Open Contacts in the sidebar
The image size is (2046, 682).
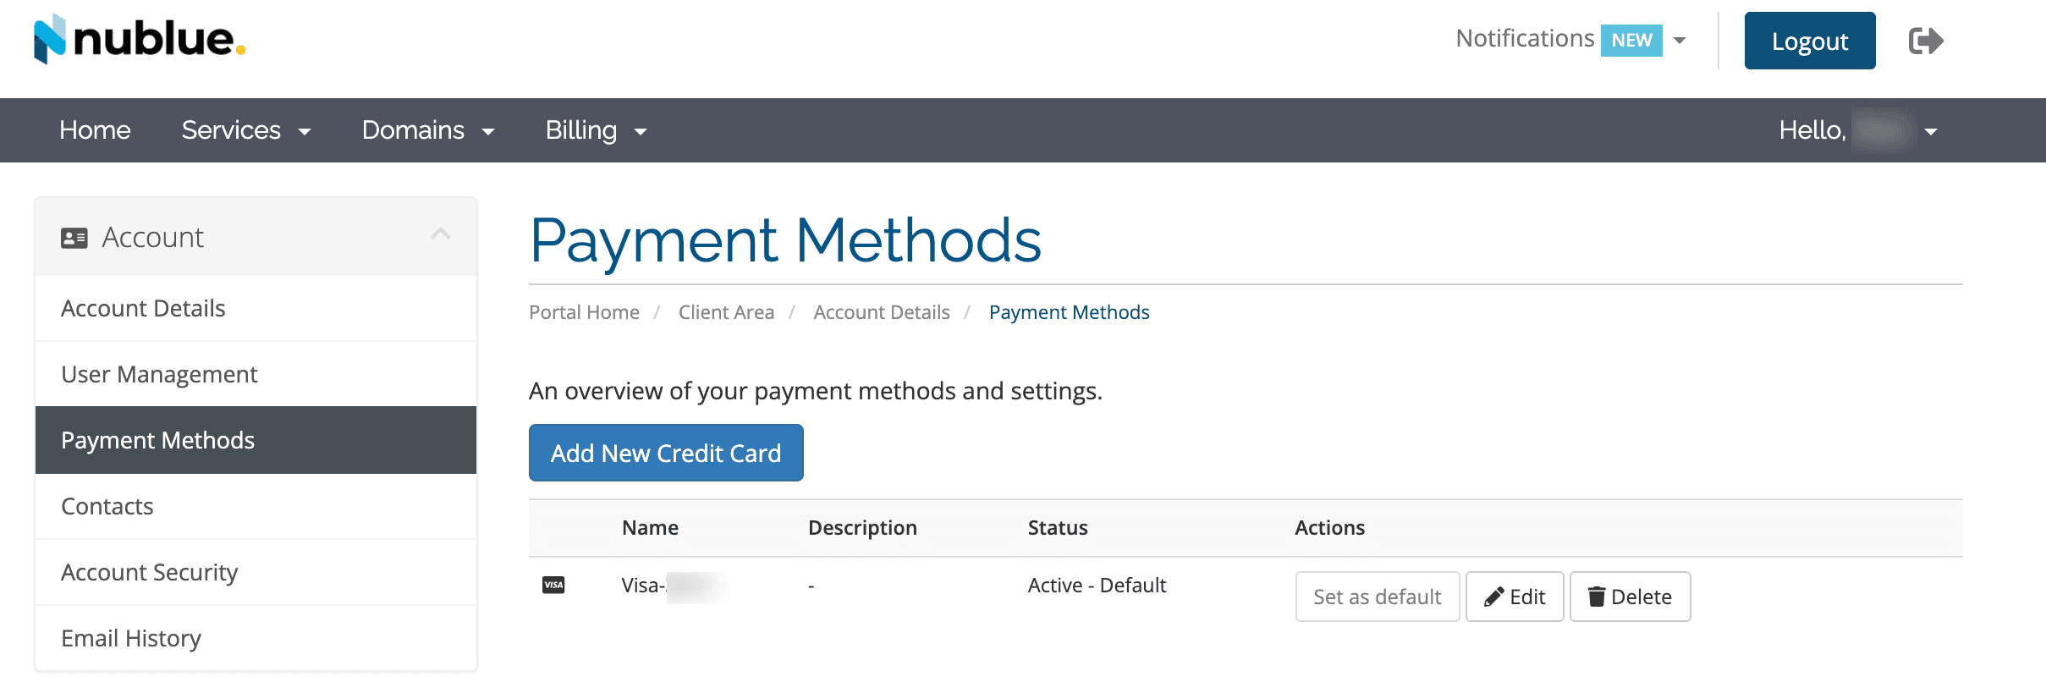coord(256,506)
